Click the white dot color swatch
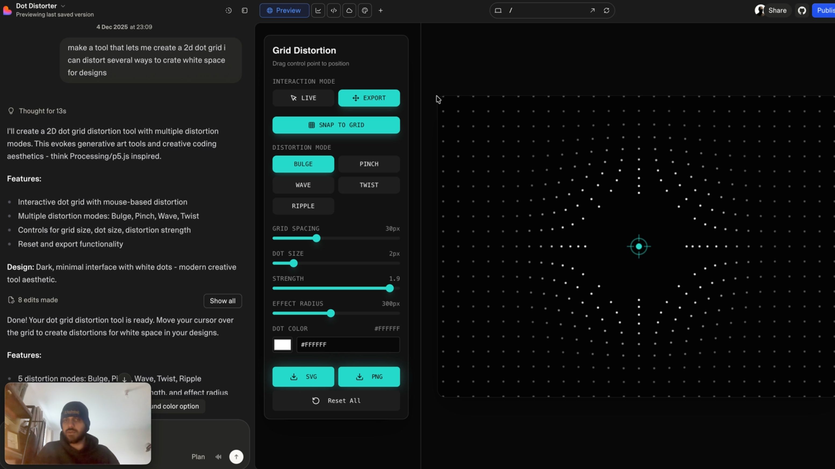 pyautogui.click(x=282, y=345)
